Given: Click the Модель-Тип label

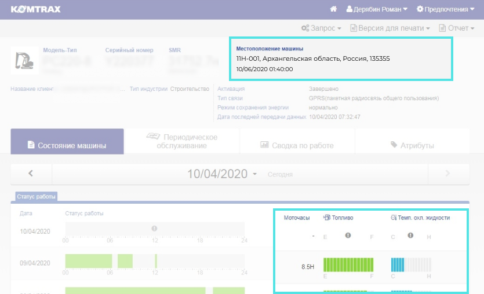Looking at the screenshot, I should pos(60,50).
